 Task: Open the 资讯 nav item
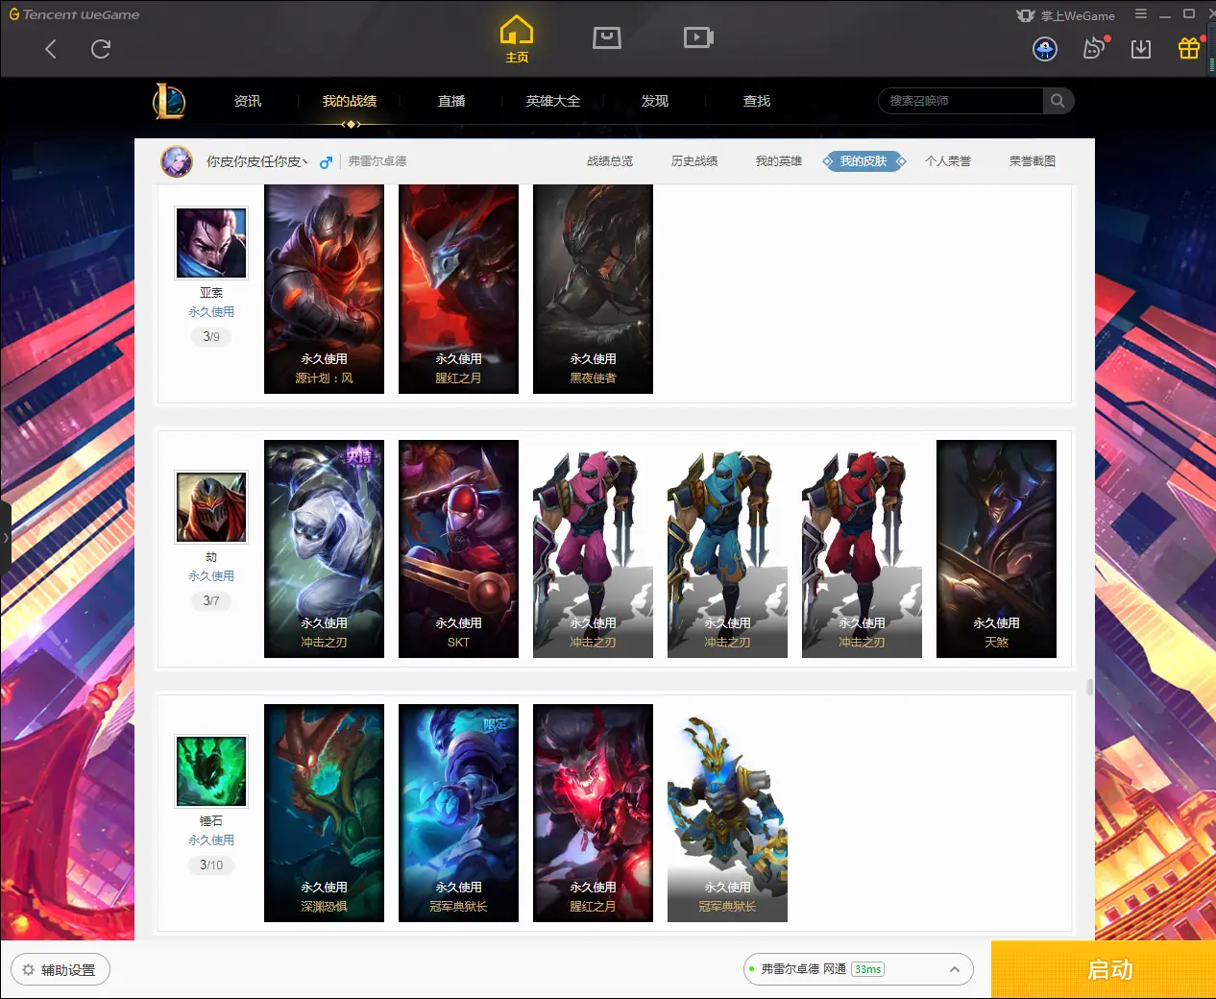(x=248, y=101)
